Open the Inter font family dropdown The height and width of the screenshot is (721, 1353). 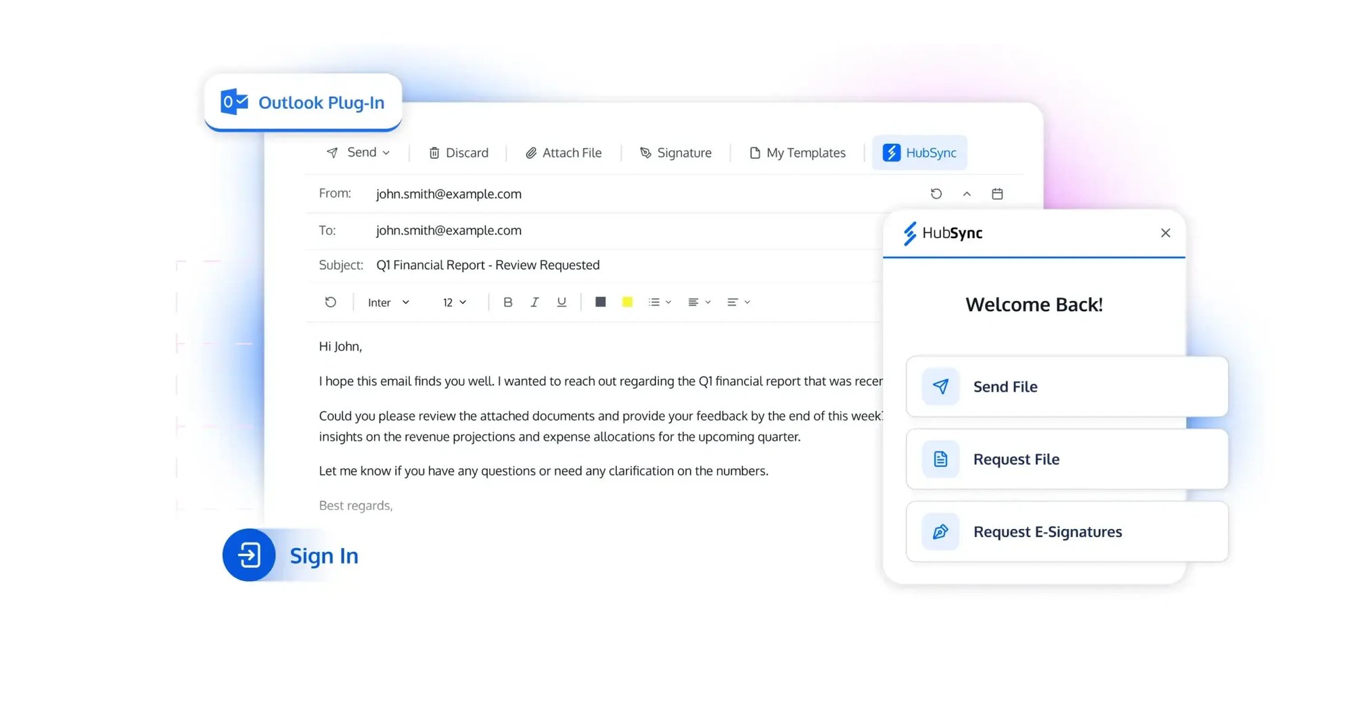tap(387, 302)
